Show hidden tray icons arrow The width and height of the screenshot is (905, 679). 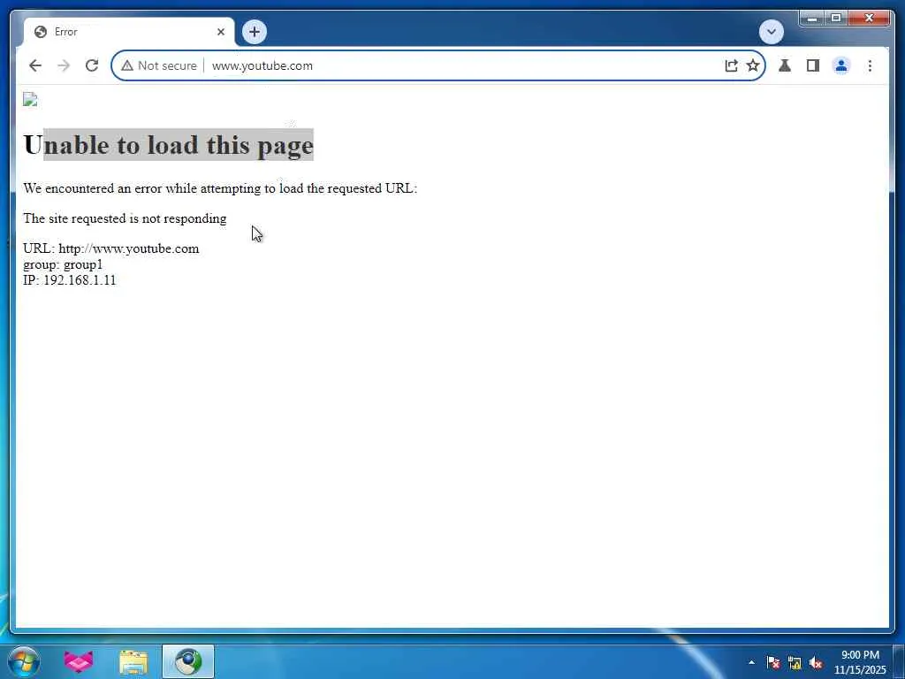click(x=751, y=662)
